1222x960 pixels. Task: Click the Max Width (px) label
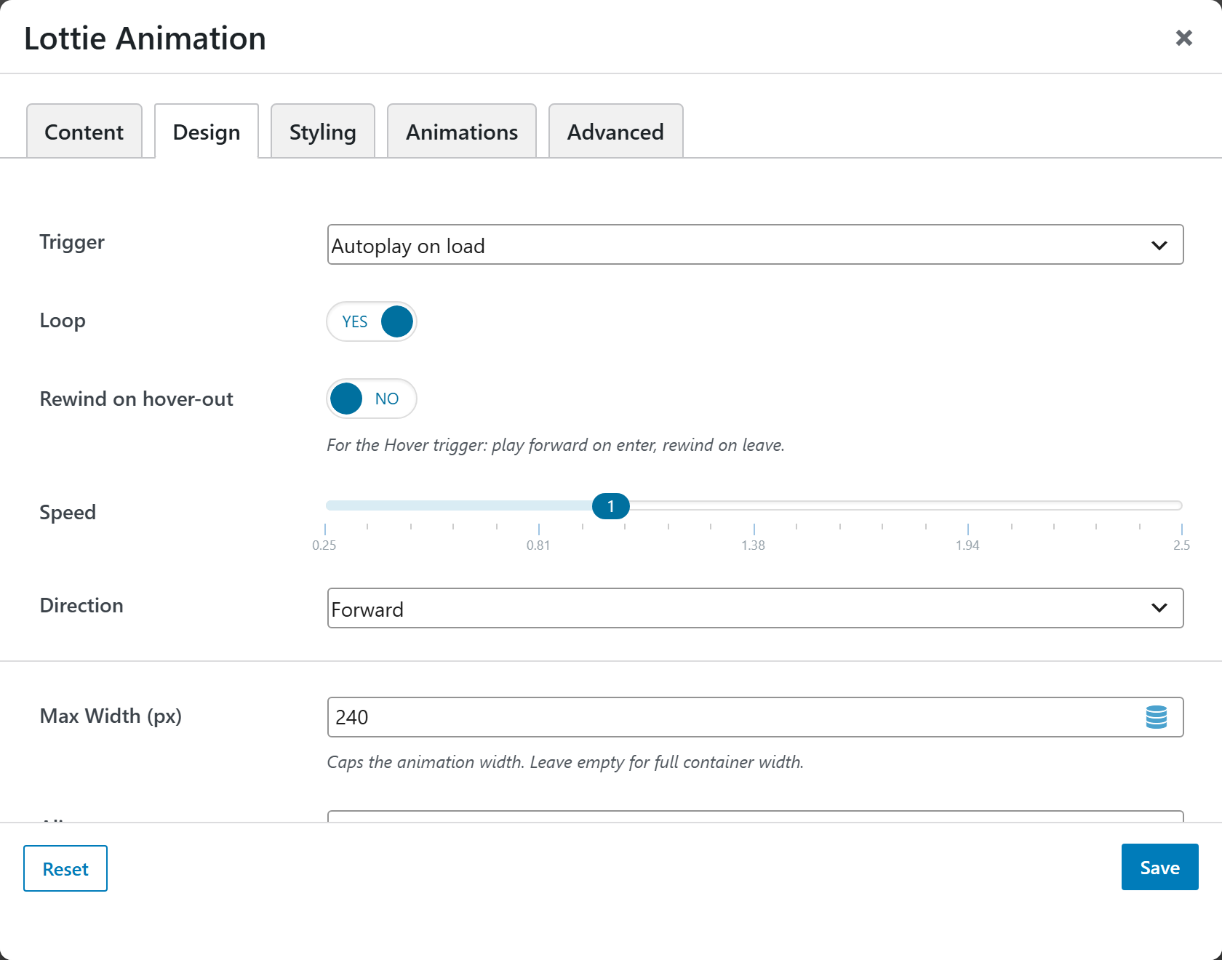(111, 716)
